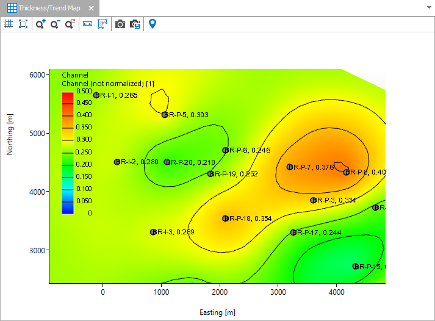The height and width of the screenshot is (321, 435).
Task: Click the Northing [m] axis label
Action: (10, 133)
